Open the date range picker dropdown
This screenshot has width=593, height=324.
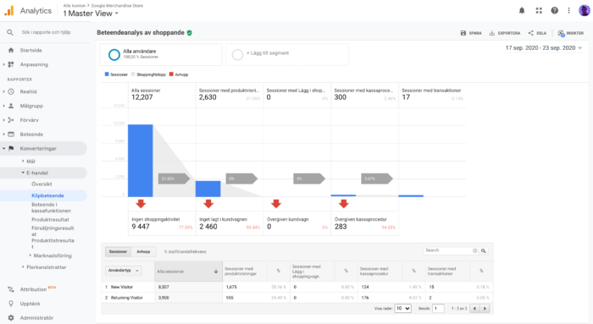(x=544, y=48)
